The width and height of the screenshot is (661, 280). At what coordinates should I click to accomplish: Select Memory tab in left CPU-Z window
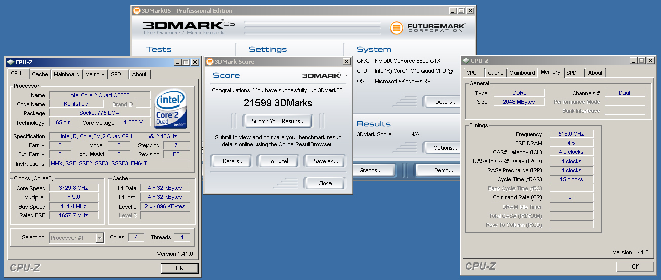click(x=95, y=74)
